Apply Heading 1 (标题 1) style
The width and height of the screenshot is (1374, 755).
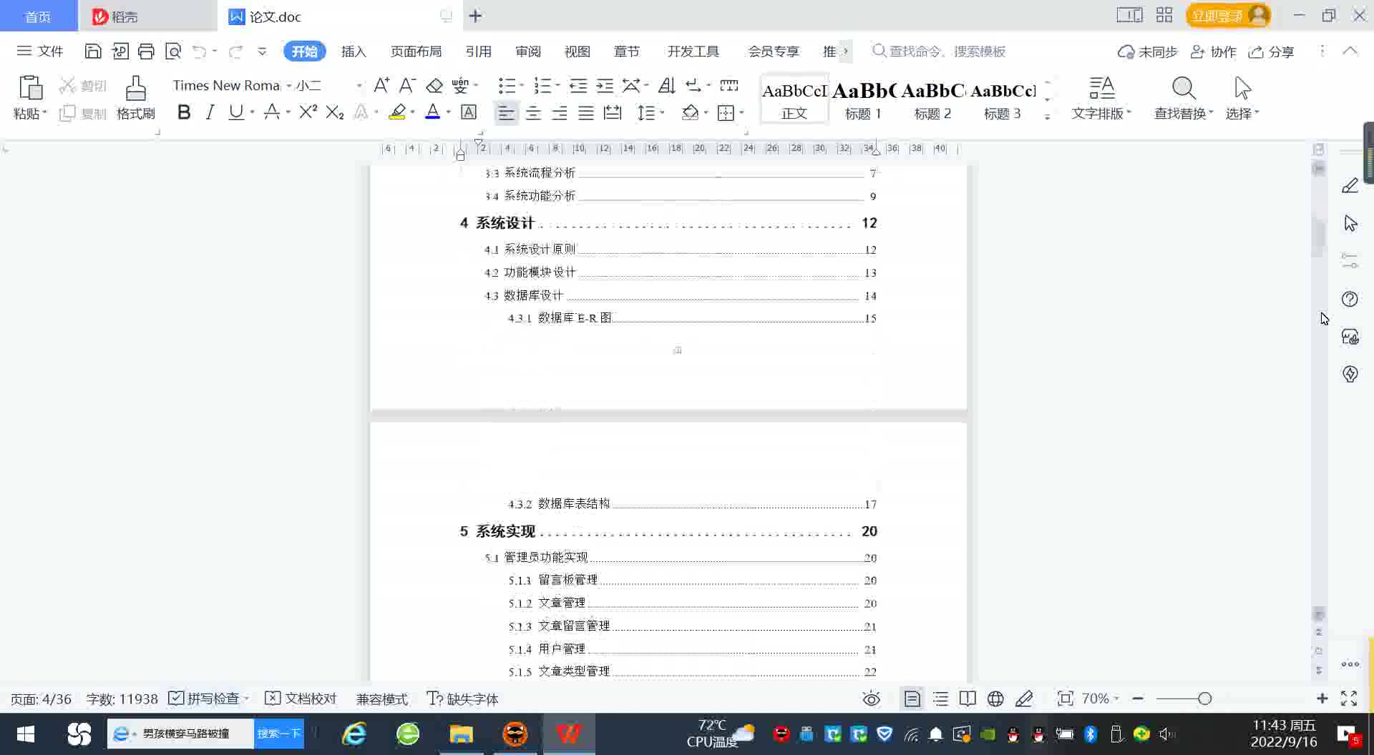[863, 99]
